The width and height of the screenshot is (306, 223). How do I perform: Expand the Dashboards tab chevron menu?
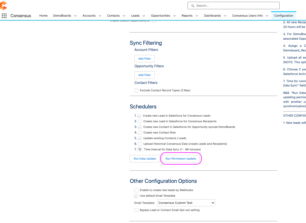pos(225,16)
